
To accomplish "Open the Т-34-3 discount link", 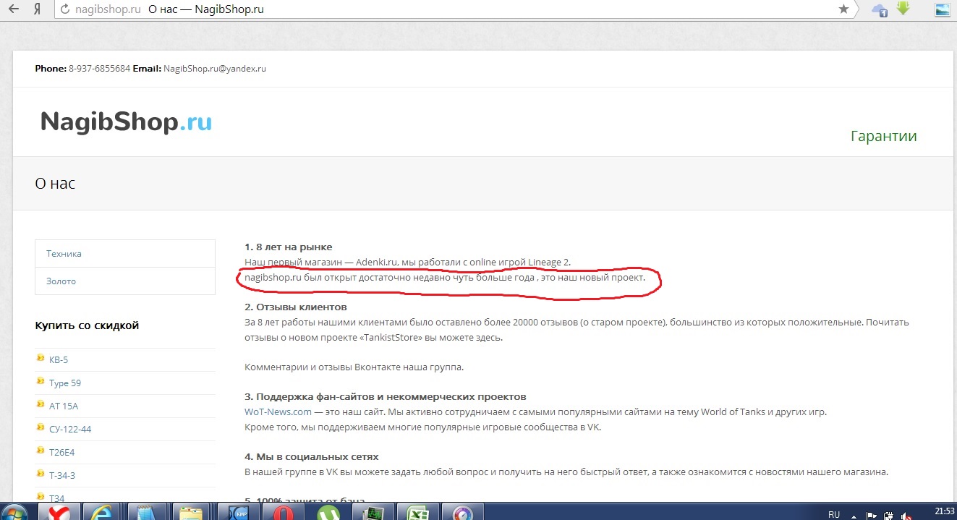I will coord(62,475).
